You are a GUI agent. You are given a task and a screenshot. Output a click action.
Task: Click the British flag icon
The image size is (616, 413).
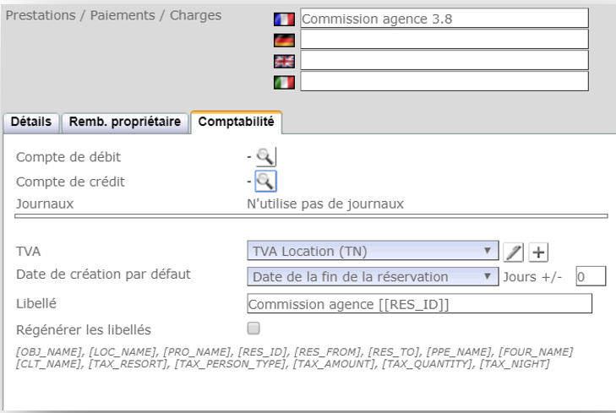(x=284, y=61)
